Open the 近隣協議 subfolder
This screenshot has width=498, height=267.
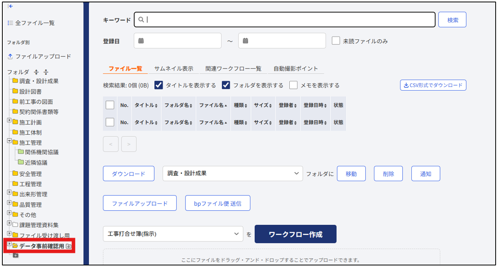(x=33, y=162)
